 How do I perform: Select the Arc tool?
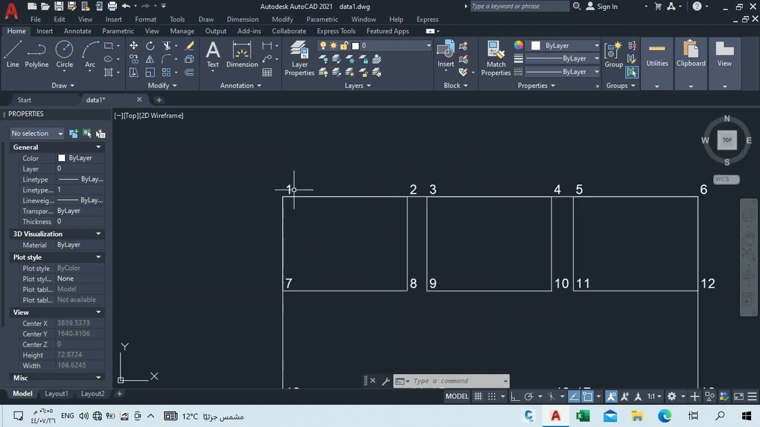coord(90,55)
